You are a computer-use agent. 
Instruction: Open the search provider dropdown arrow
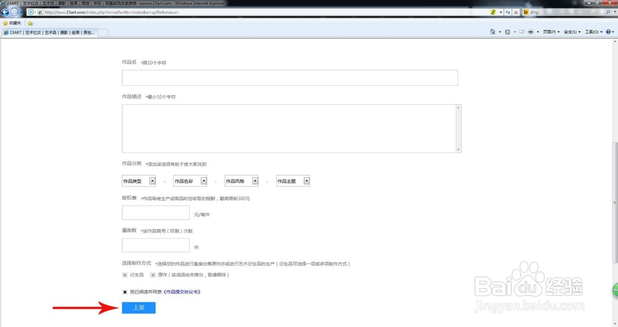click(x=614, y=12)
